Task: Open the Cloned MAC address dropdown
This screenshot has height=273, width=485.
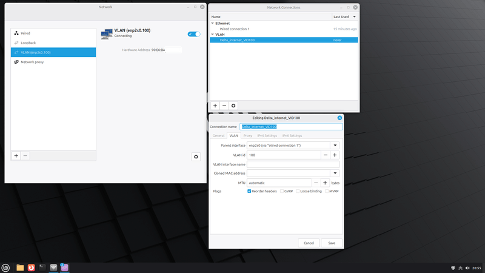Action: tap(335, 174)
